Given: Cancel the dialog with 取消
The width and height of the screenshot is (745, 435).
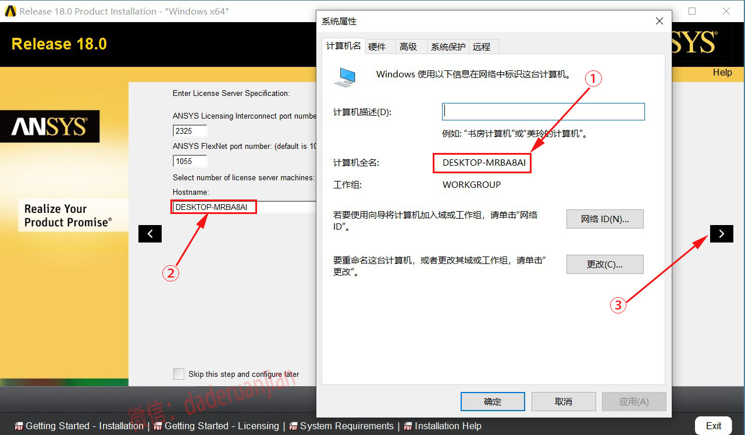Looking at the screenshot, I should [x=564, y=401].
